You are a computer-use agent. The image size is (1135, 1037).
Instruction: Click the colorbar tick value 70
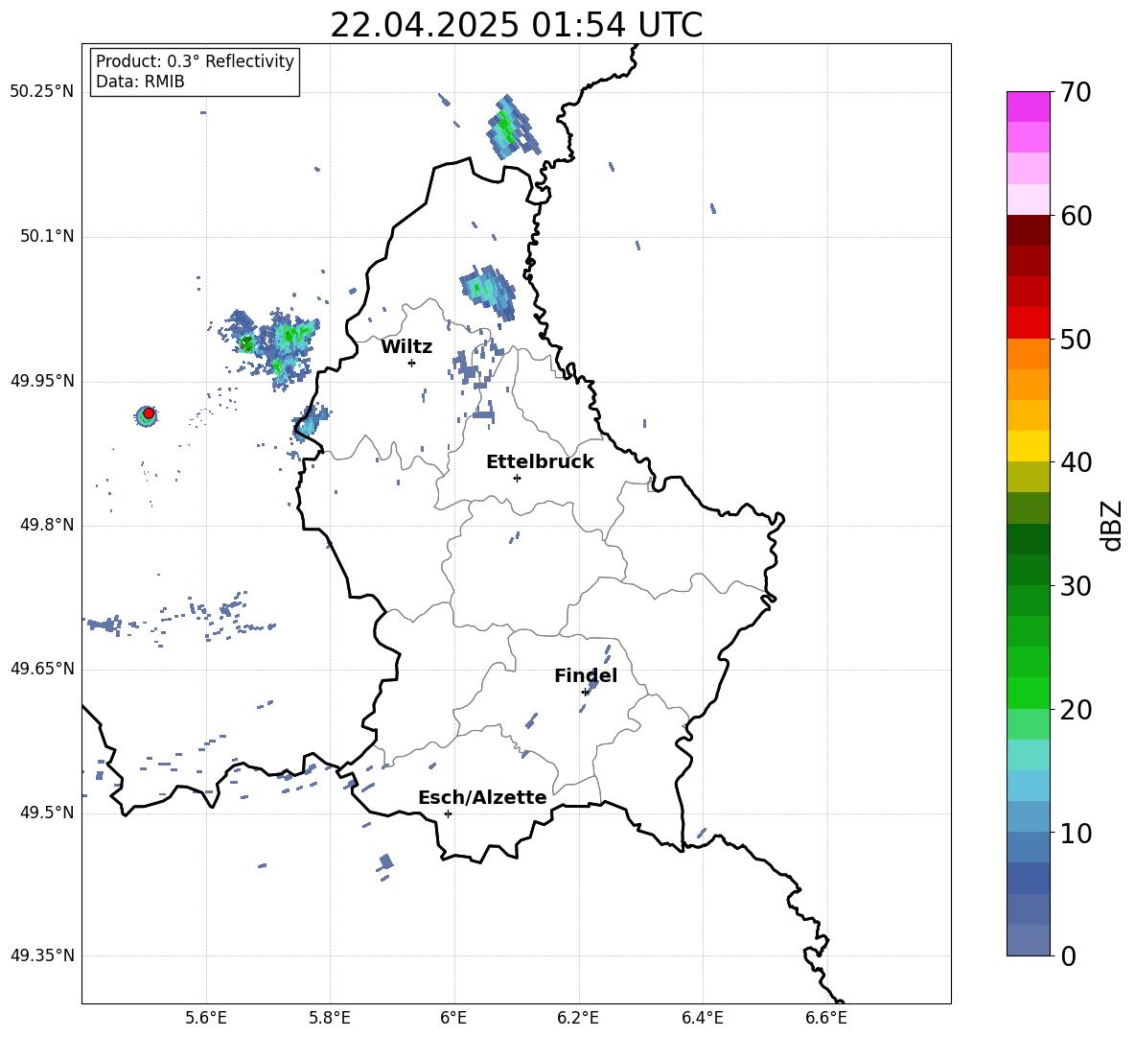[1076, 93]
